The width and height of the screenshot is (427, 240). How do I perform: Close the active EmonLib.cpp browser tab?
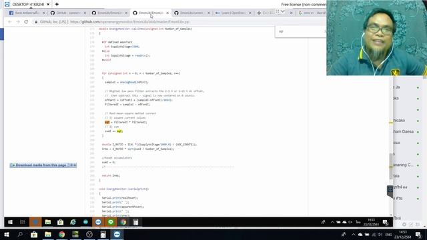(167, 13)
